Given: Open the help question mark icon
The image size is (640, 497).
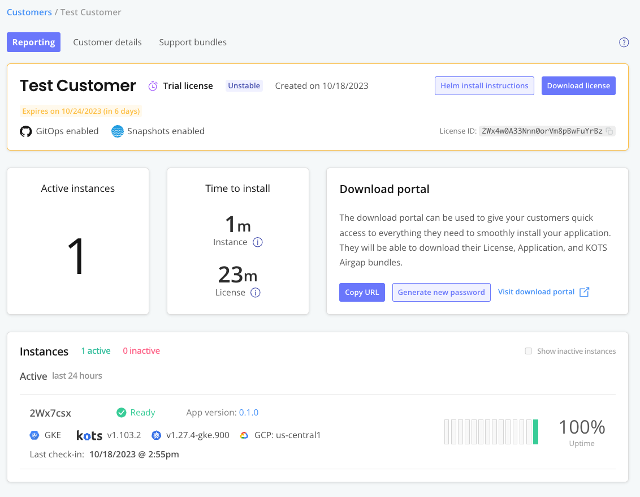Looking at the screenshot, I should coord(624,42).
